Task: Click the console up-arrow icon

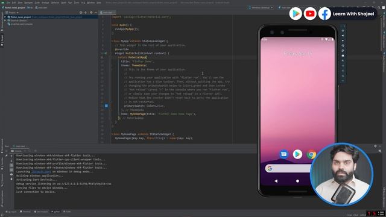Action: pyautogui.click(x=11, y=156)
